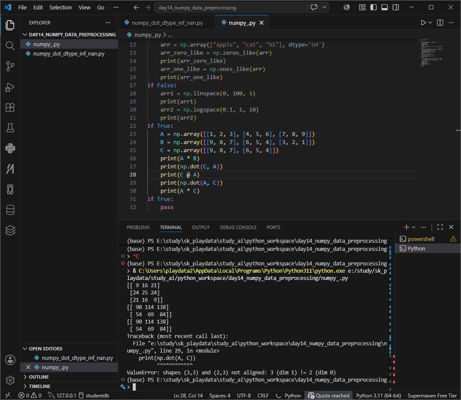Open the run options dropdown arrow
461x400 pixels.
point(430,23)
